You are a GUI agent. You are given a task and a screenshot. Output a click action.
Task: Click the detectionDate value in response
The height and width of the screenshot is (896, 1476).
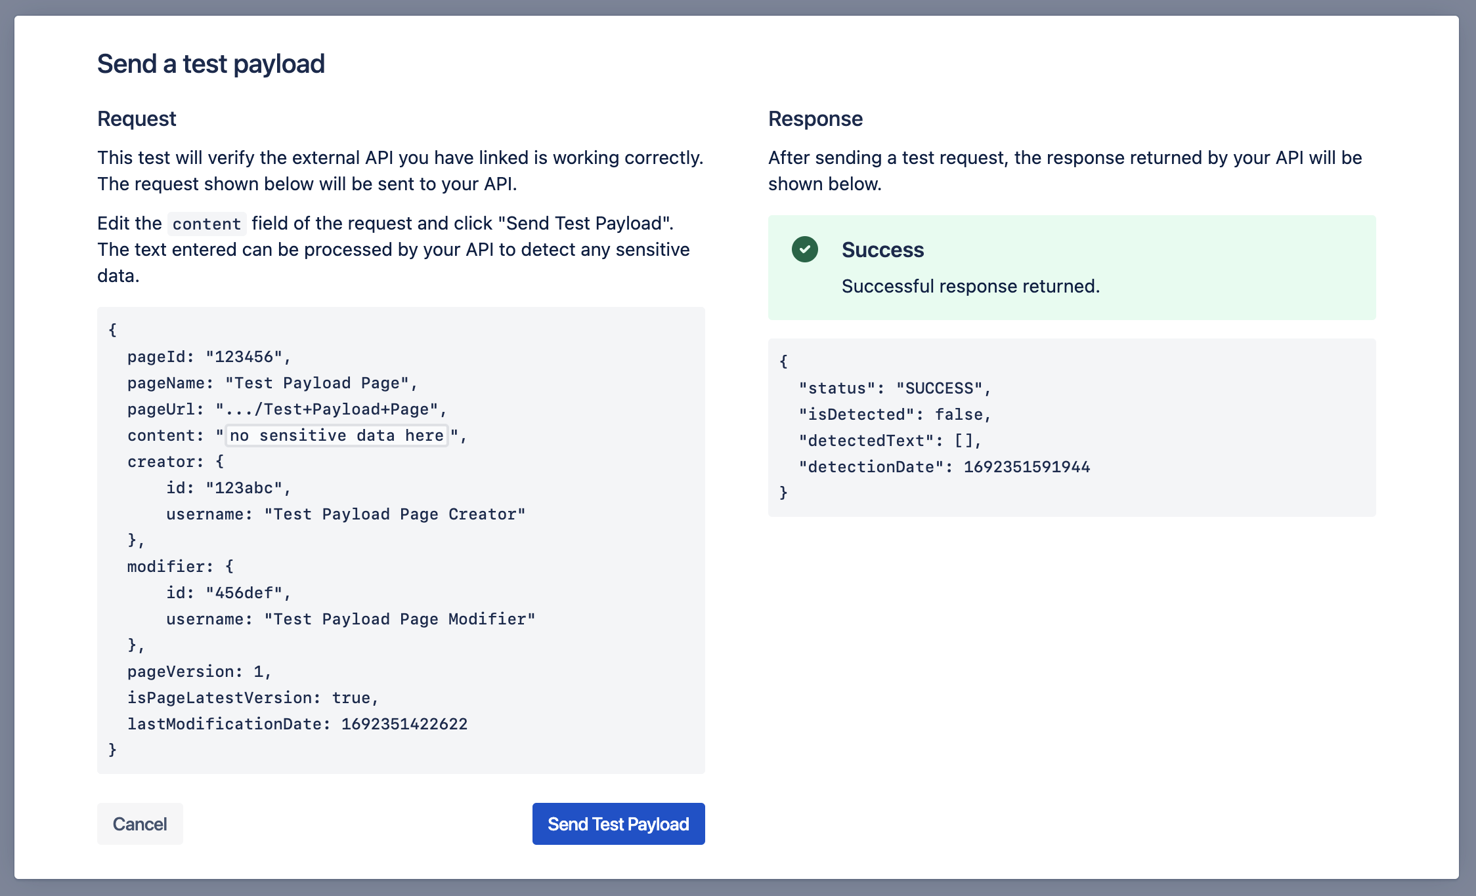coord(1026,467)
